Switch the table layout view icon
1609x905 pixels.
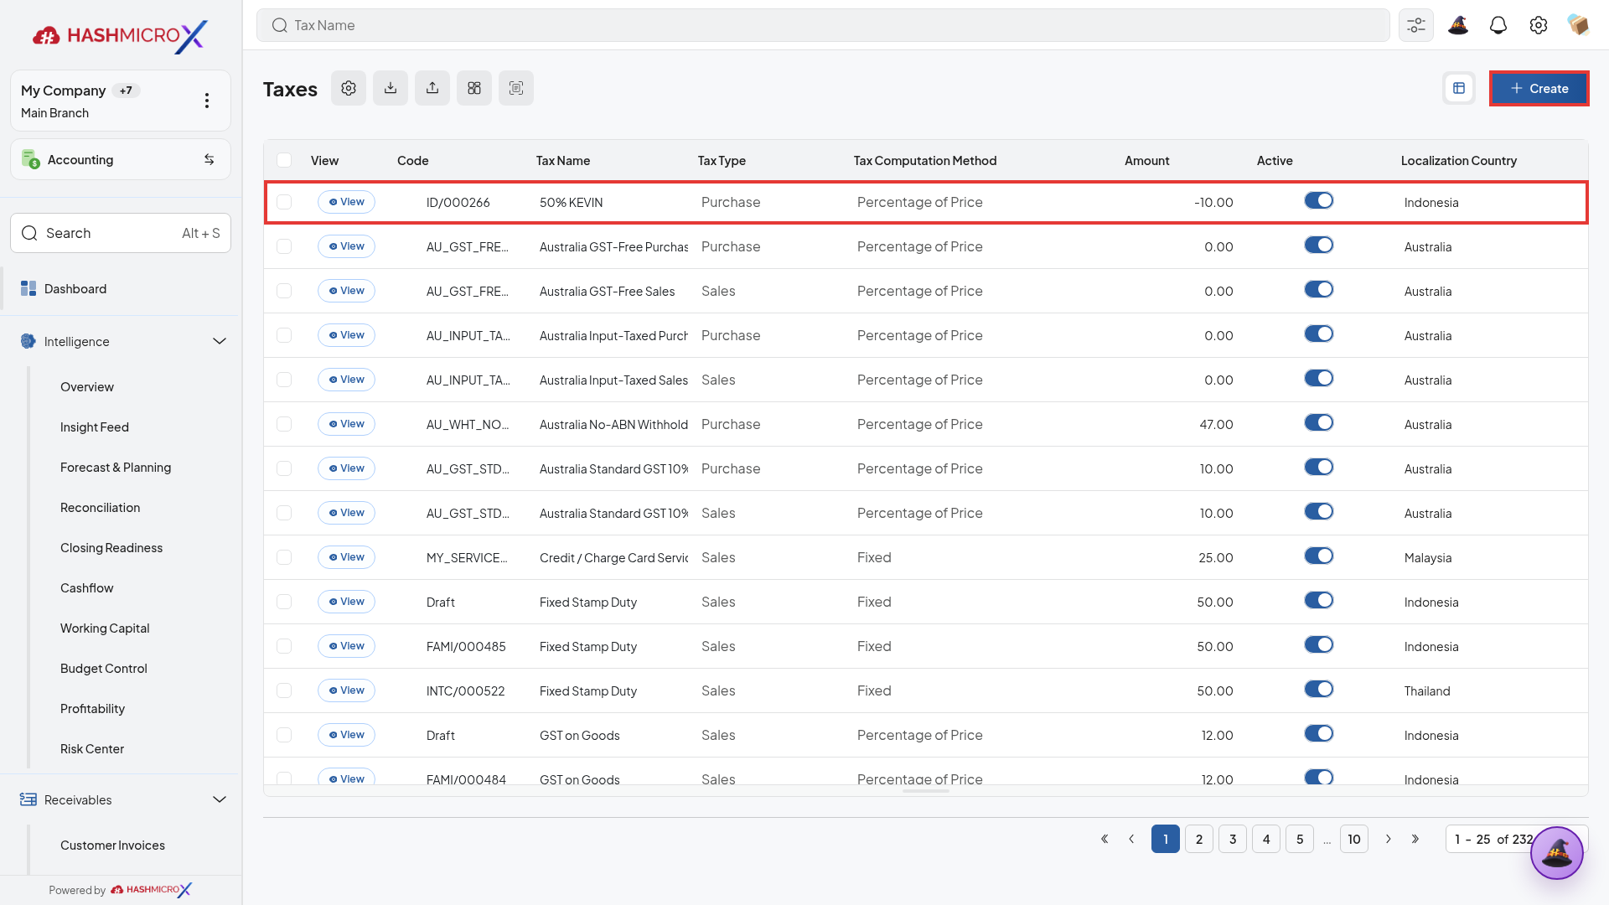click(1459, 88)
